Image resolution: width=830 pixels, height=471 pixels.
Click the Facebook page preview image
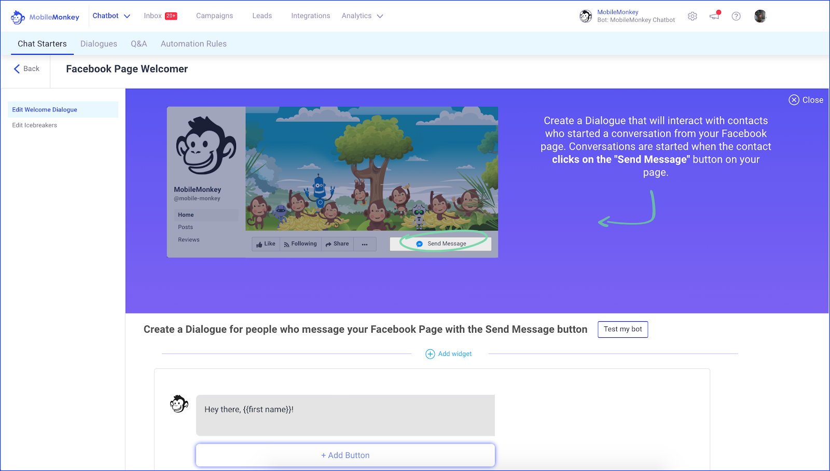pyautogui.click(x=333, y=182)
